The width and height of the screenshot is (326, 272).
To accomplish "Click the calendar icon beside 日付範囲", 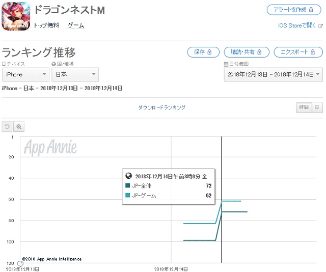I will point(226,64).
